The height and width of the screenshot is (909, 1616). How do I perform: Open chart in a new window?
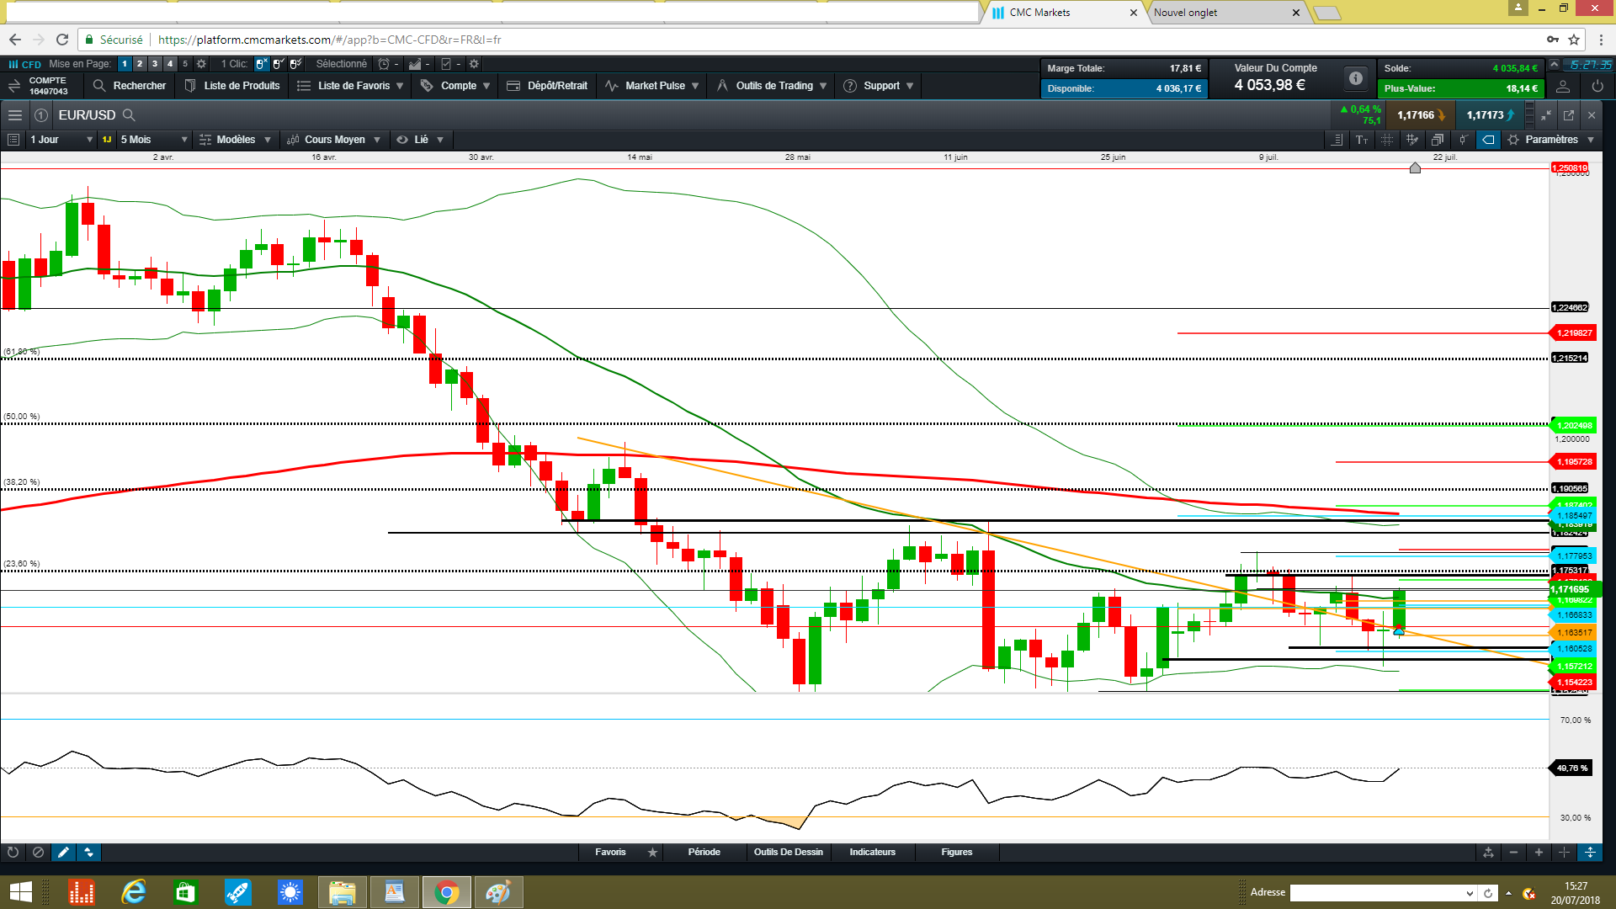pyautogui.click(x=1568, y=115)
